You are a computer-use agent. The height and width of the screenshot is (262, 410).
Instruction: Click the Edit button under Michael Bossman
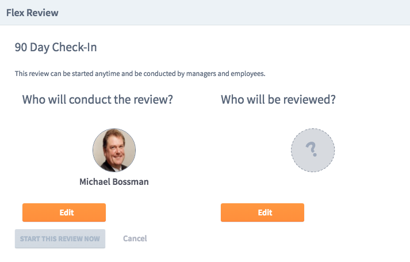(64, 212)
